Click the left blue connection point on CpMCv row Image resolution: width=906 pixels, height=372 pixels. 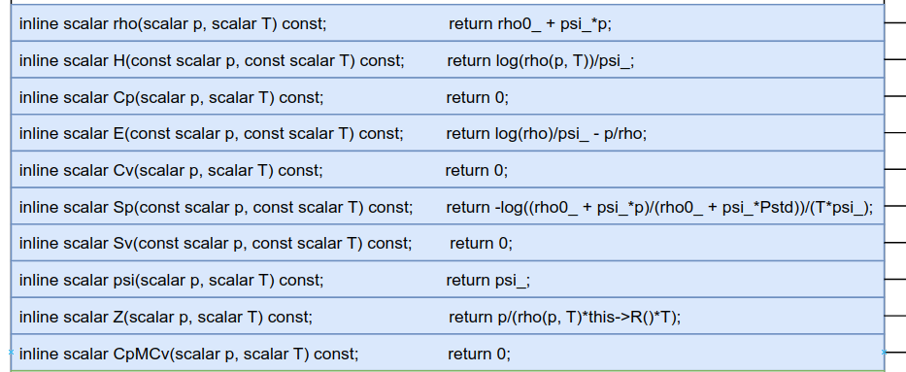pos(11,352)
